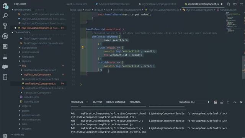This screenshot has height=138, width=245.
Task: Open .eslintrc.json in the file tree
Action: (x=31, y=97)
